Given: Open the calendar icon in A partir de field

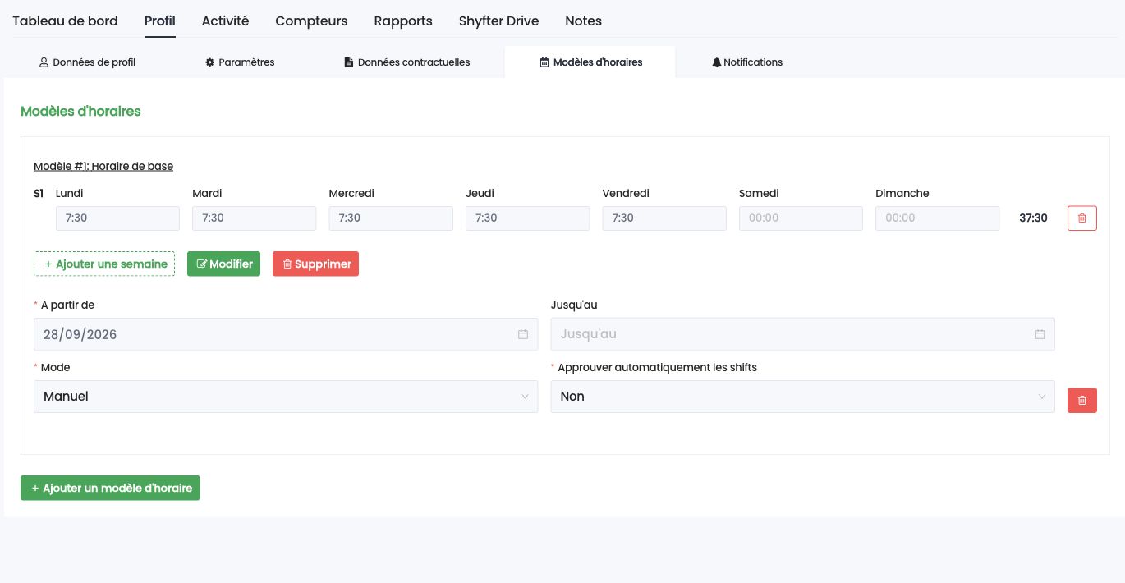Looking at the screenshot, I should click(523, 334).
